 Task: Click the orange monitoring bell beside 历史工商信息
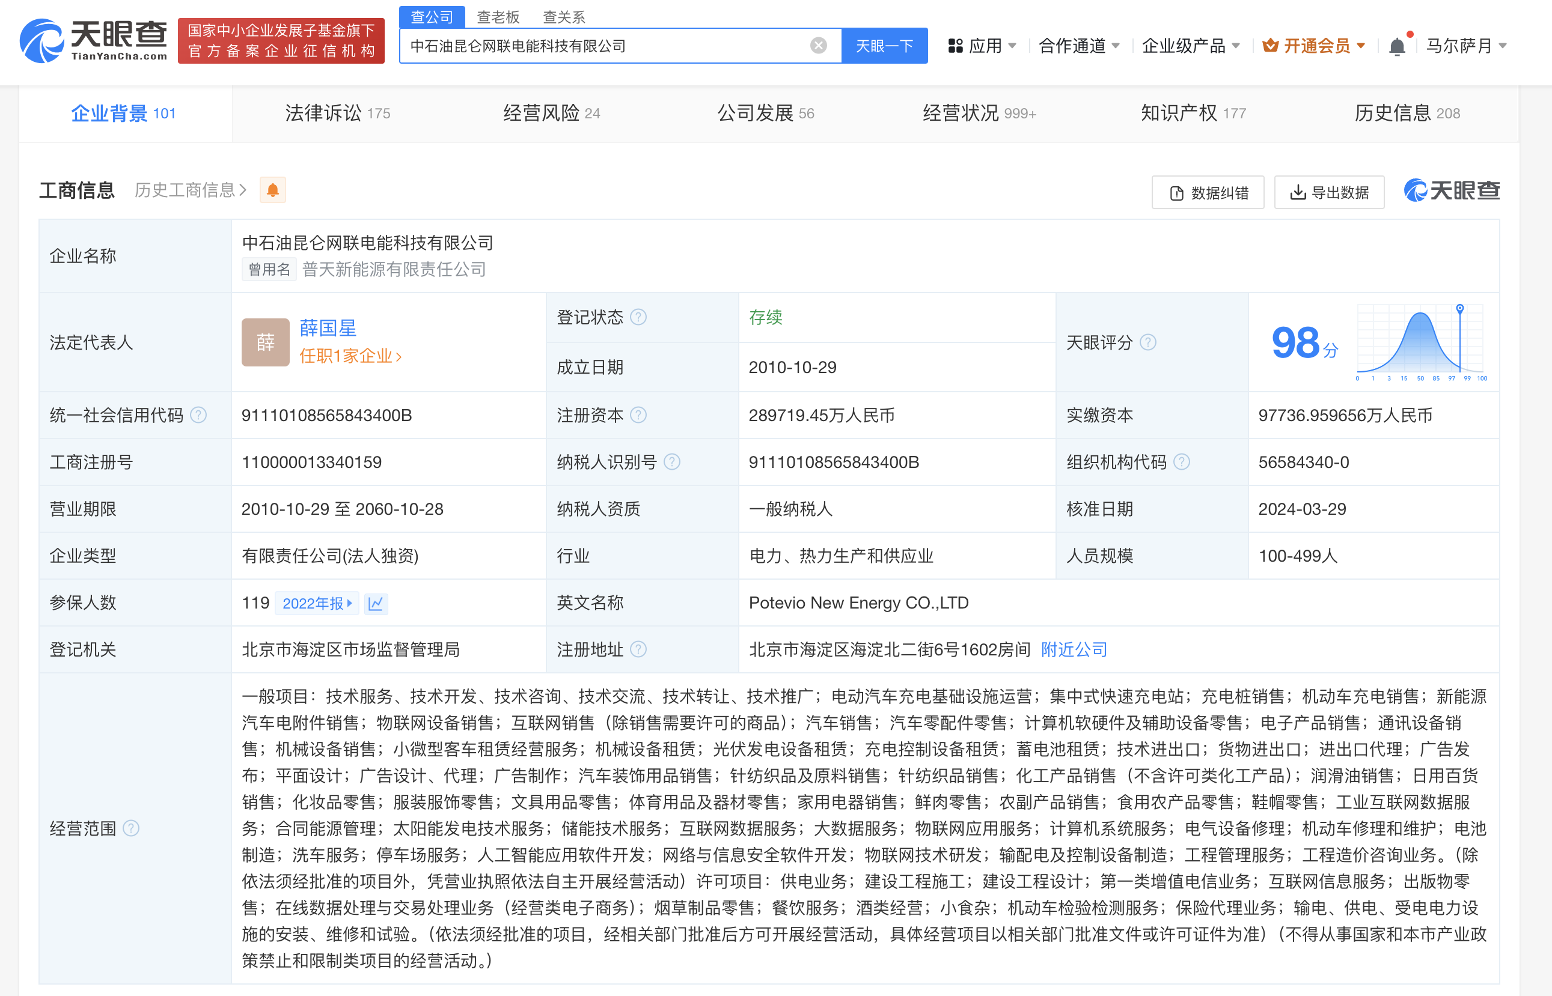[x=272, y=190]
